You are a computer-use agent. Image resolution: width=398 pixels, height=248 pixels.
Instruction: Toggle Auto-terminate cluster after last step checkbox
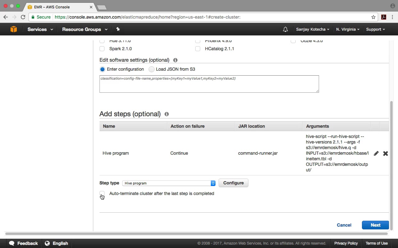tap(102, 193)
